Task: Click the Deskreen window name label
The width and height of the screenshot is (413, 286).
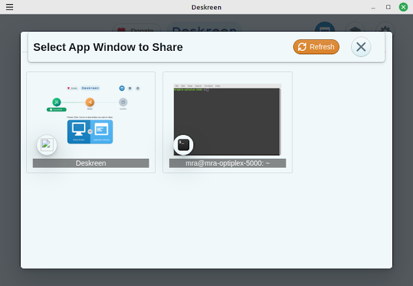Action: pos(91,163)
